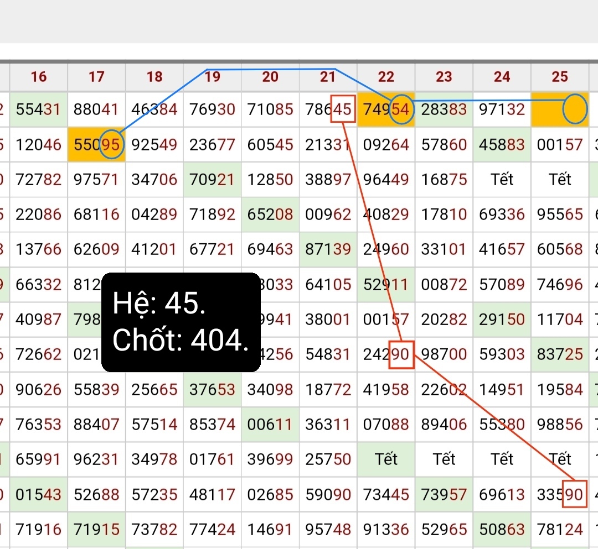Click cell 29150

tap(502, 320)
